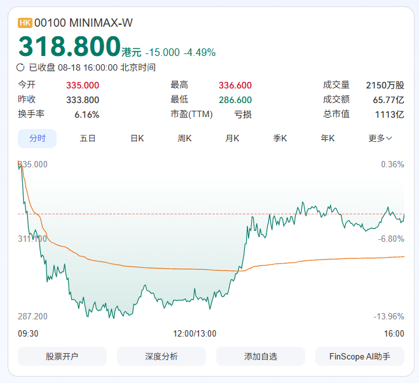Click 换手率 value 6.16%
This screenshot has width=419, height=383.
click(x=87, y=115)
